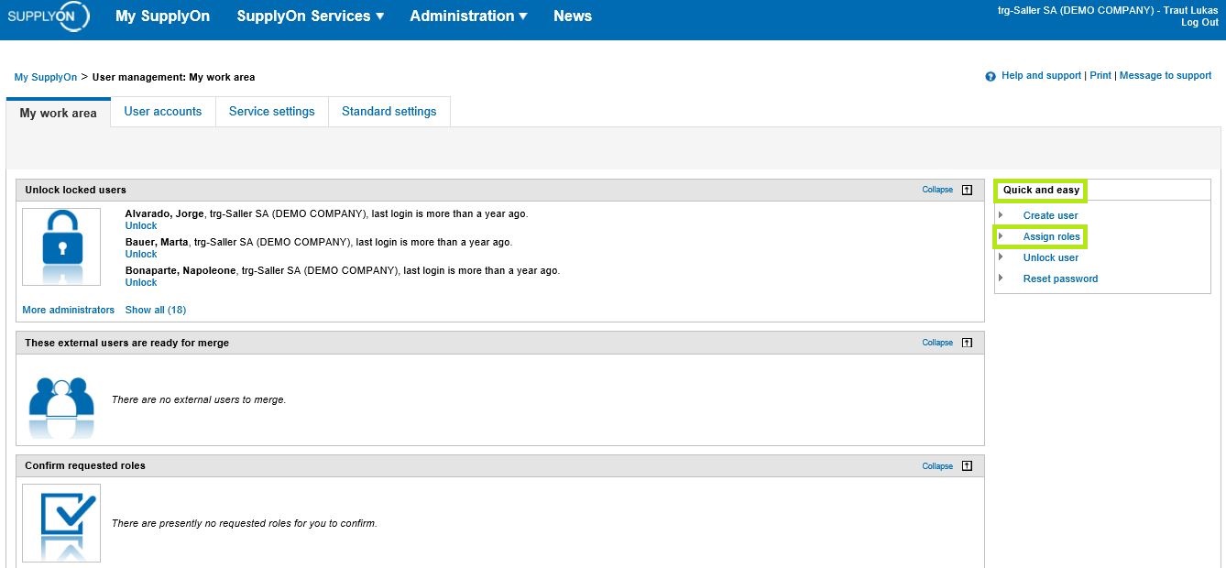
Task: Open the Administration dropdown menu
Action: click(468, 16)
